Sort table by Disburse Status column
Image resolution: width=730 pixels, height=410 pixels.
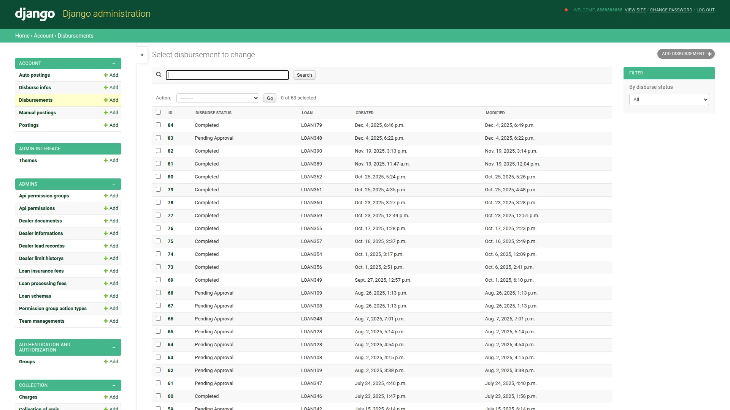[x=213, y=113]
